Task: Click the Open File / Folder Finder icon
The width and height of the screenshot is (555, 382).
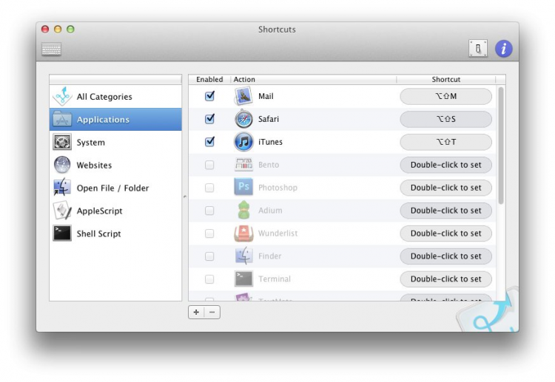Action: click(x=62, y=188)
